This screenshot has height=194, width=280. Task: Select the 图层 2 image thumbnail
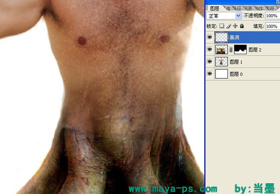coord(221,50)
